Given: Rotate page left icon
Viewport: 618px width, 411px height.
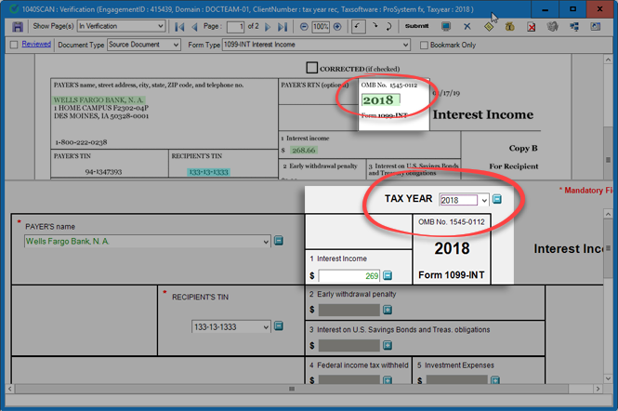Looking at the screenshot, I should (x=358, y=27).
